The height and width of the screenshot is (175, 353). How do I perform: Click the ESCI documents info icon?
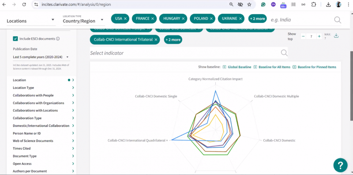[58, 39]
